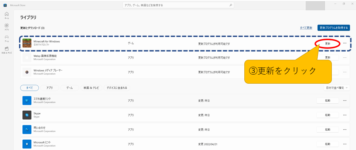Click the スマホ連携リンク app icon
The image size is (356, 150).
point(27,101)
